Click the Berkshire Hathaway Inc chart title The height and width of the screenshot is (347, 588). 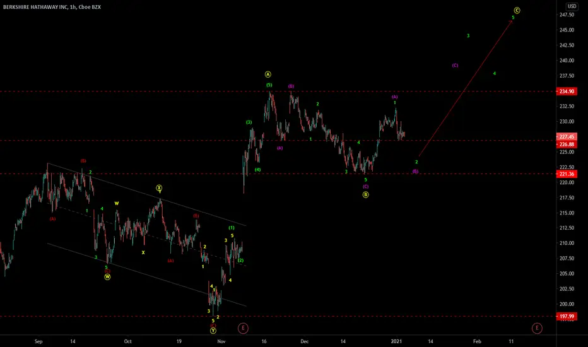[52, 7]
